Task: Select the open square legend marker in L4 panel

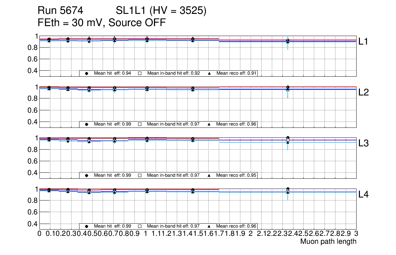Action: point(139,227)
